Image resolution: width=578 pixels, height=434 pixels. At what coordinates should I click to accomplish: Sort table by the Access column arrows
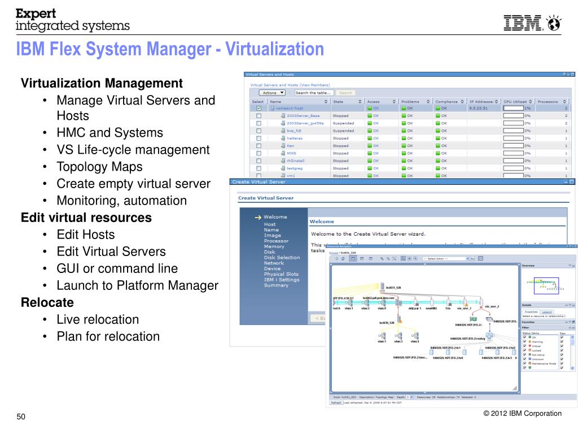coord(394,102)
